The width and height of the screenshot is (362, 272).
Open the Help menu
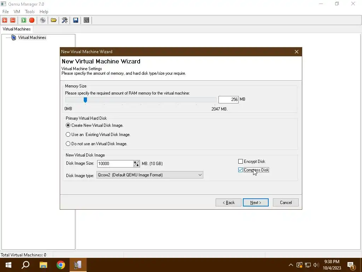44,12
